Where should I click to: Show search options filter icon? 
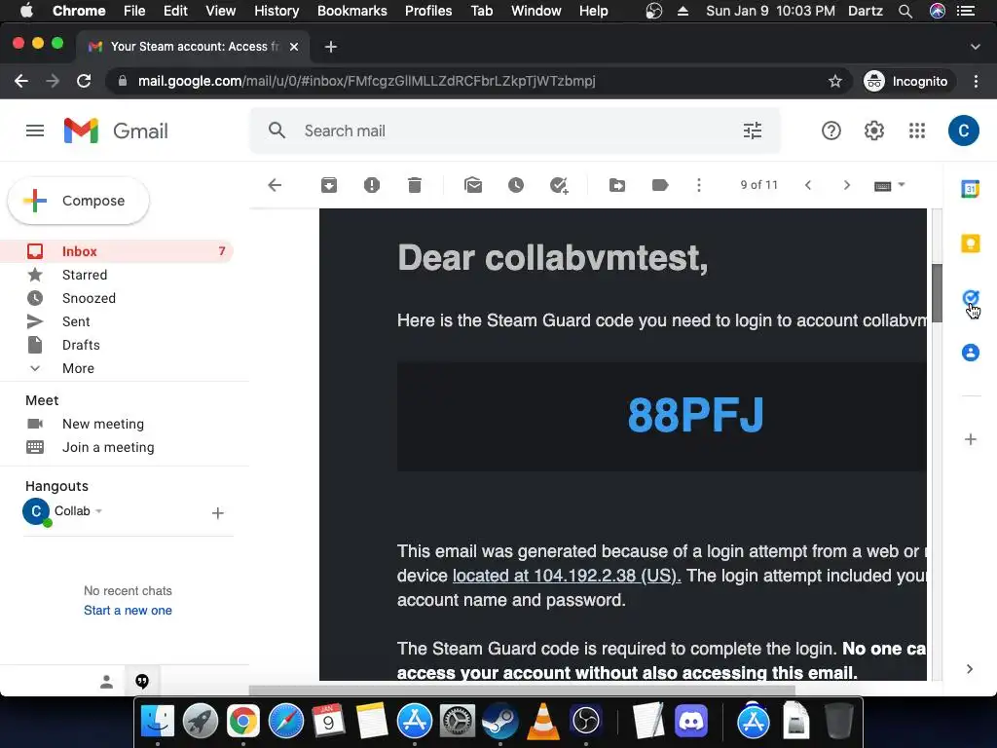coord(753,131)
